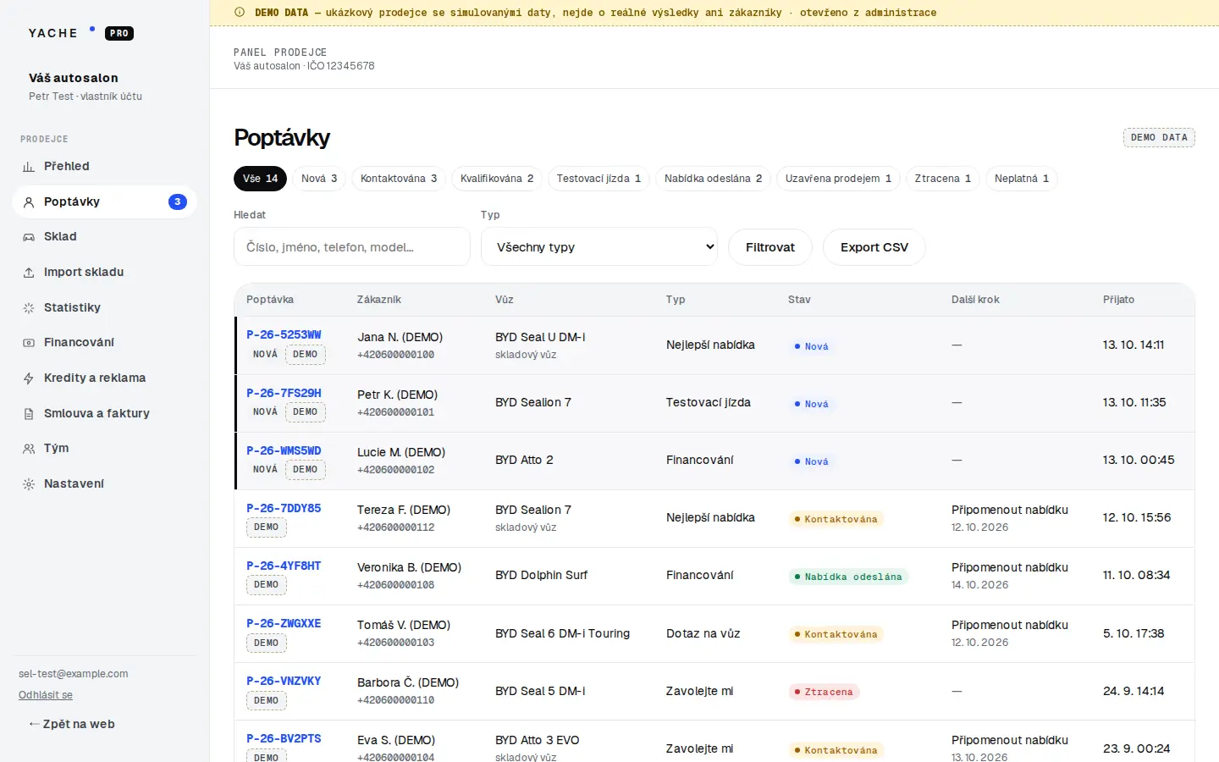Select the 'Kvalifikována 2' filter tab
The height and width of the screenshot is (762, 1219).
(497, 179)
